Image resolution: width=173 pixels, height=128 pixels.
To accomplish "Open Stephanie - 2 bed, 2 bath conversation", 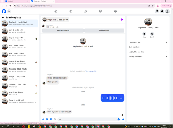I will 19,24.
